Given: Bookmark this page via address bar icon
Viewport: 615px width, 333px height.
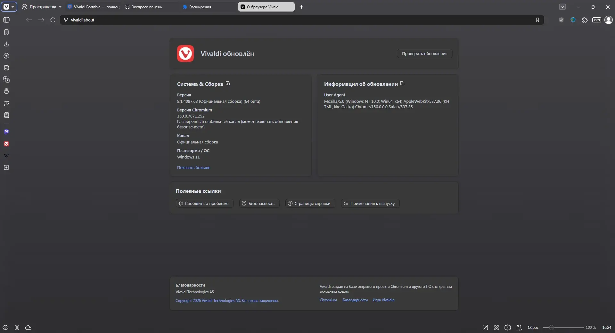Looking at the screenshot, I should [537, 20].
